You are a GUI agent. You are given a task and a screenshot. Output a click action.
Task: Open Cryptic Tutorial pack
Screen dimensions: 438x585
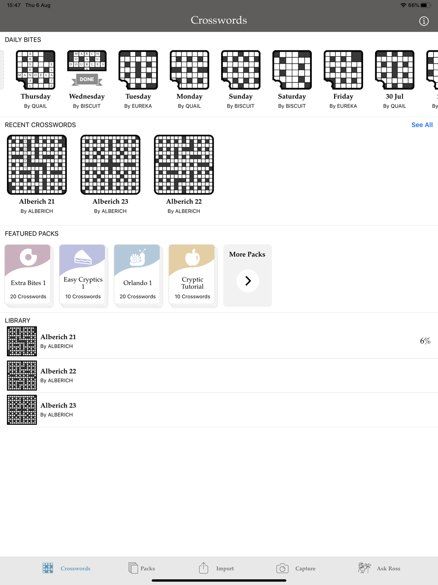click(x=193, y=275)
